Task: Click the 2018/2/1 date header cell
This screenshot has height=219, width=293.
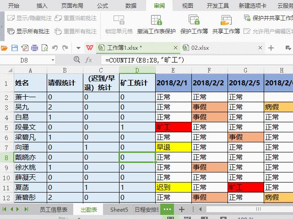Action: click(x=174, y=83)
